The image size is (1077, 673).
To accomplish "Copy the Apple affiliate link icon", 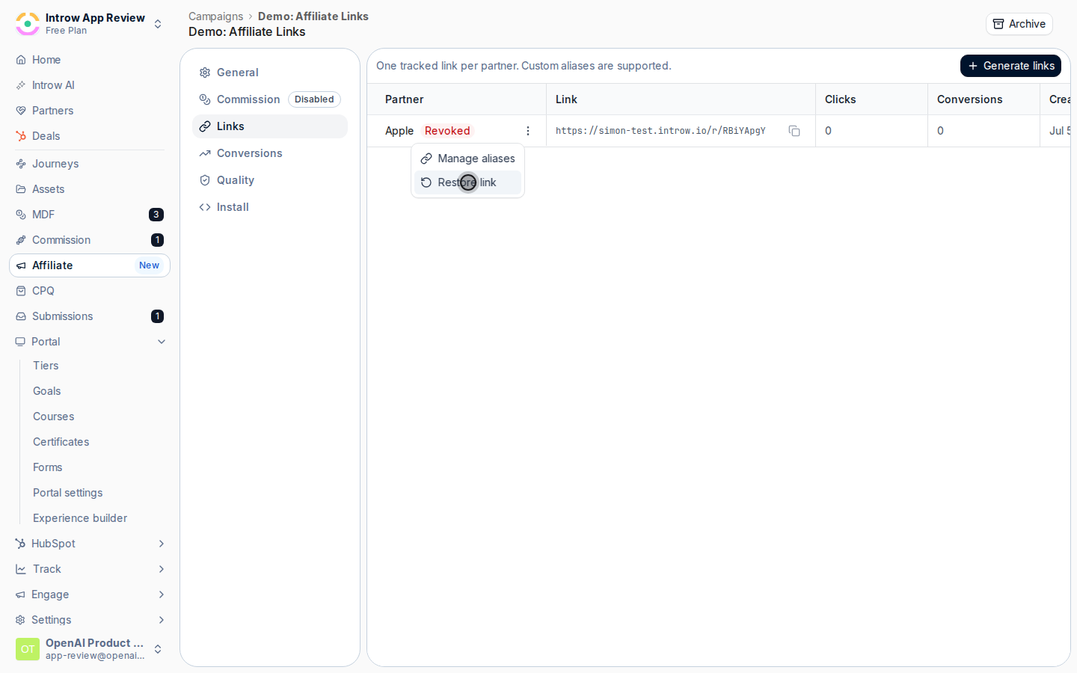I will coord(794,131).
